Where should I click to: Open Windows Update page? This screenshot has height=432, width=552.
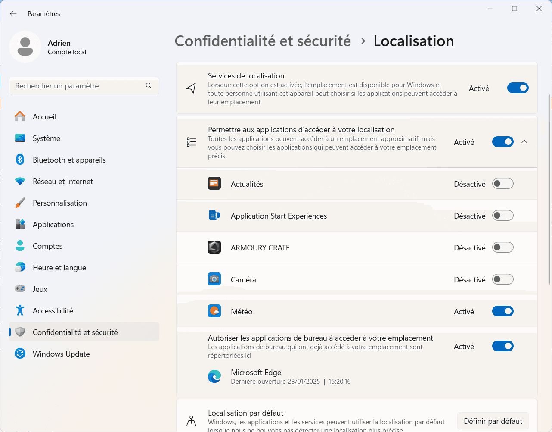(x=84, y=354)
